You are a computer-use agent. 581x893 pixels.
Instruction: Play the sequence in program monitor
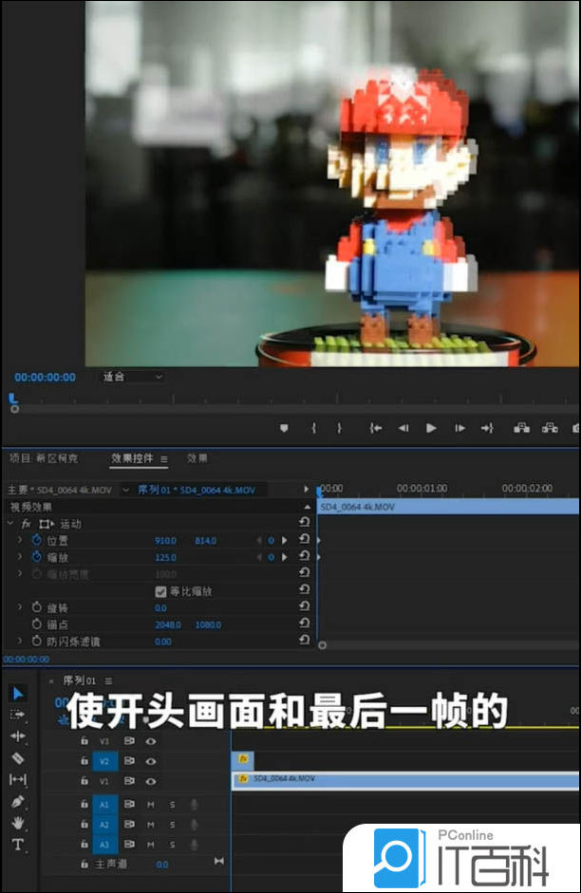coord(431,428)
